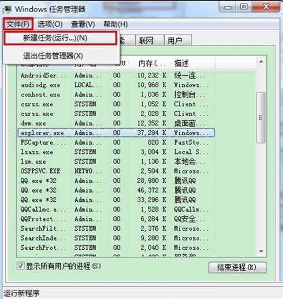Open the 文件(F) menu
This screenshot has width=283, height=299.
(18, 24)
